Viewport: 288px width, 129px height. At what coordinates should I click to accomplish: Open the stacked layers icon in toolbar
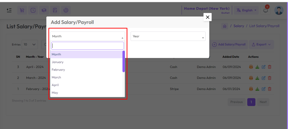(x=44, y=10)
